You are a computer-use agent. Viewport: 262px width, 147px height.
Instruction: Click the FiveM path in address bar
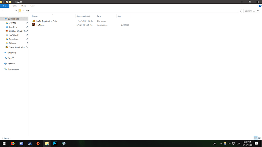point(27,11)
